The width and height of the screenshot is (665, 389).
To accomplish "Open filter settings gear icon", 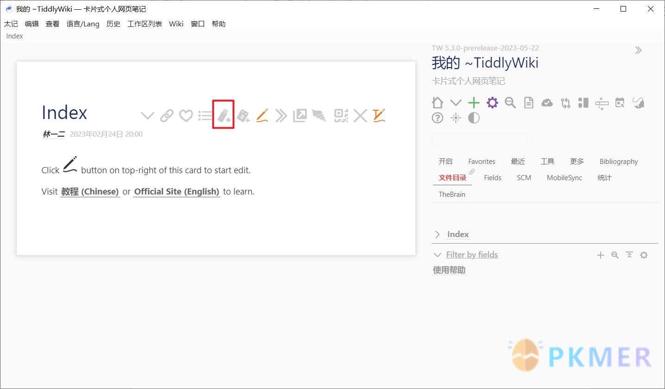I will pos(644,255).
